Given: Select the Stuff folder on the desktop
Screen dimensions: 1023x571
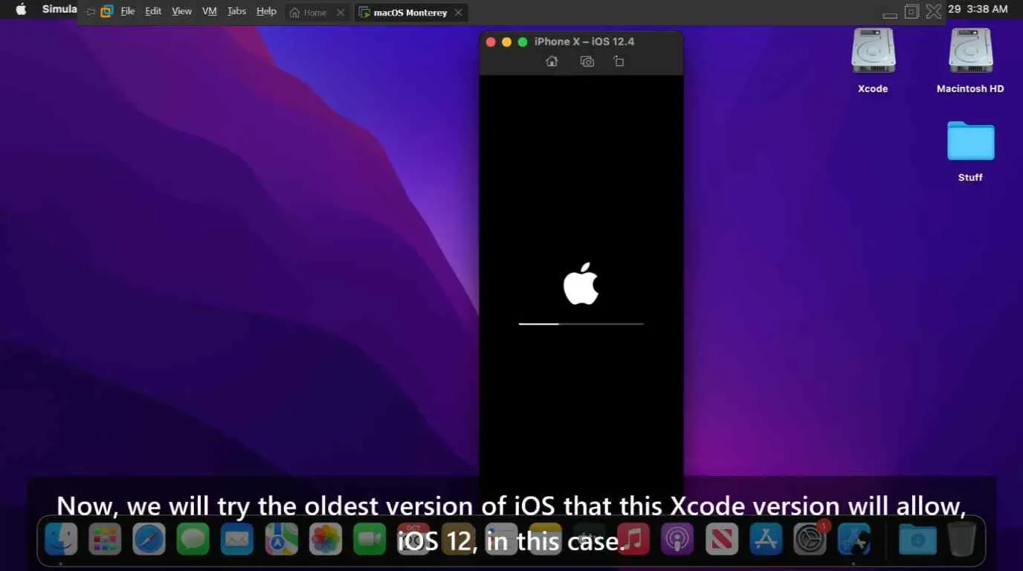Looking at the screenshot, I should pos(970,141).
